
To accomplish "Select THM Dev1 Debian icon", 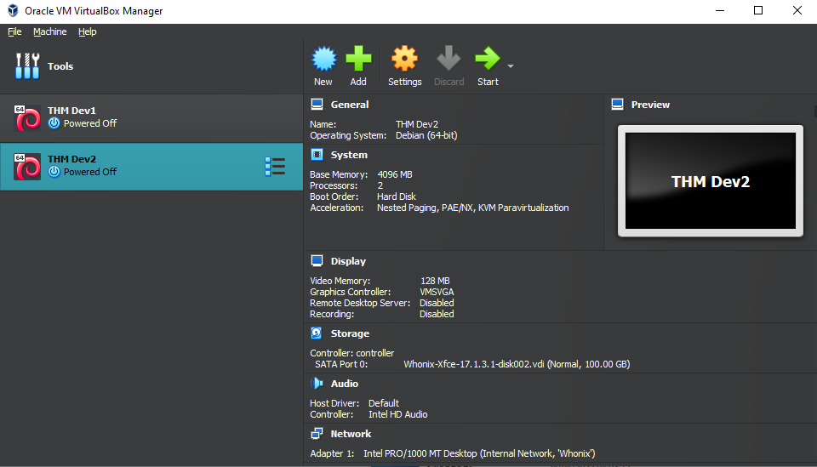I will (27, 118).
